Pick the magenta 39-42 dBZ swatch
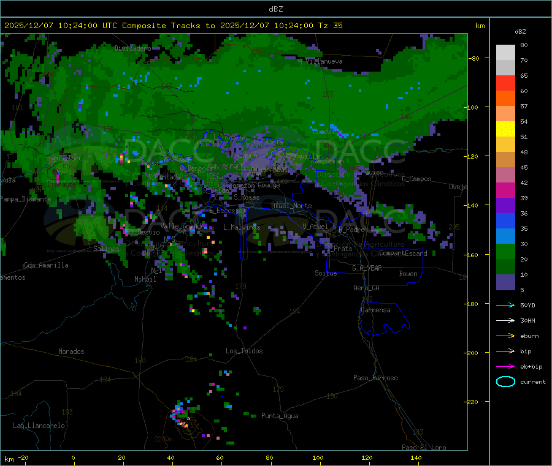Viewport: 552px width, 466px height. tap(505, 190)
